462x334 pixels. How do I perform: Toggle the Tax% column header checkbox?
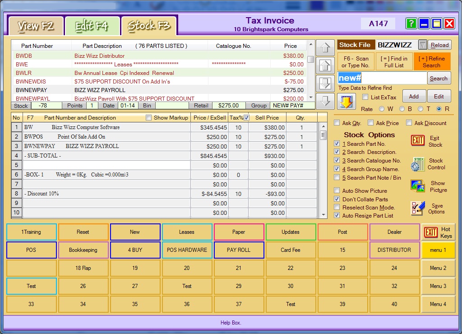tap(247, 118)
